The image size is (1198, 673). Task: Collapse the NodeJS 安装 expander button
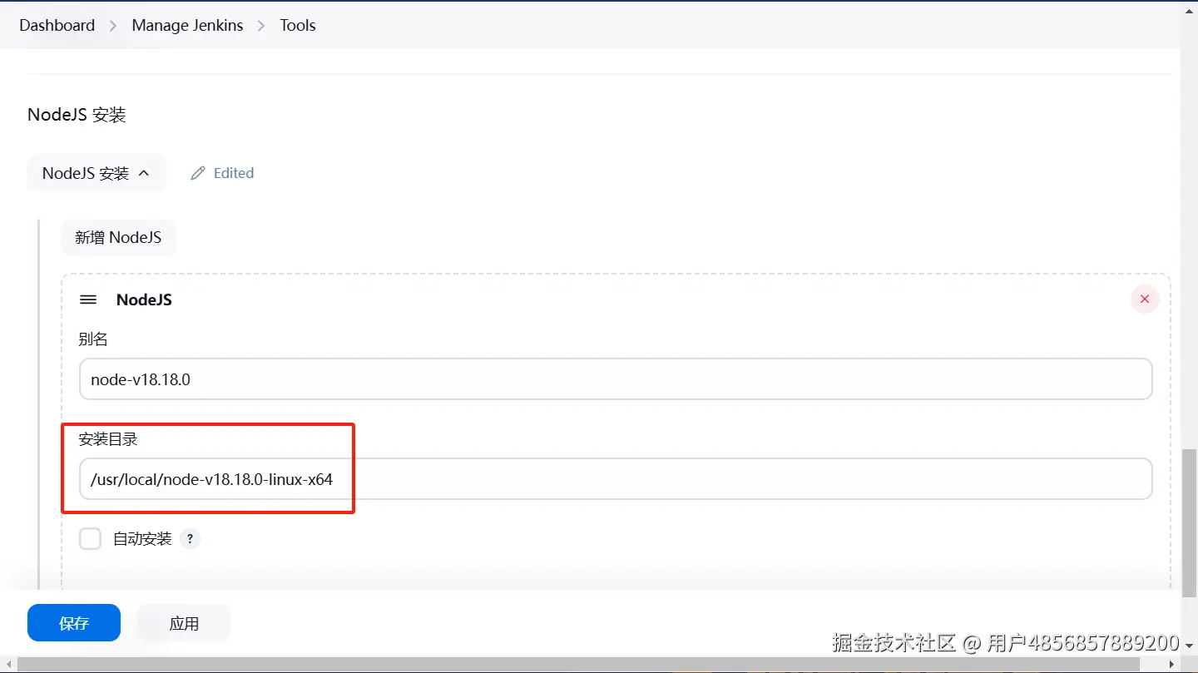pos(96,173)
